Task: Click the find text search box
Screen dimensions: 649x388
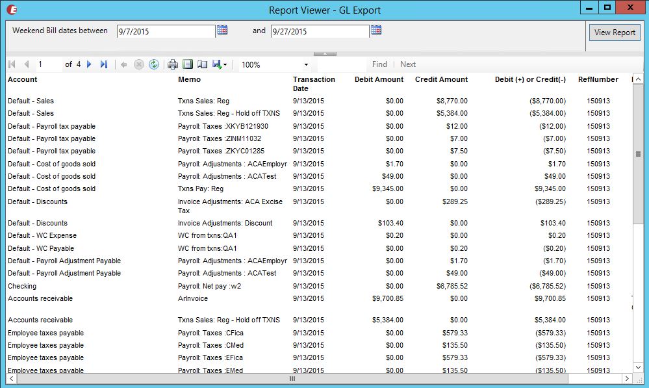Action: coord(342,64)
